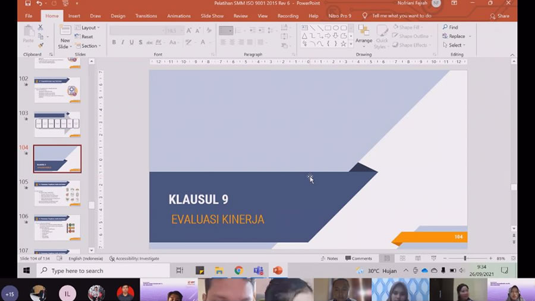Pick the rectangle shape in shapes gallery

click(x=328, y=28)
